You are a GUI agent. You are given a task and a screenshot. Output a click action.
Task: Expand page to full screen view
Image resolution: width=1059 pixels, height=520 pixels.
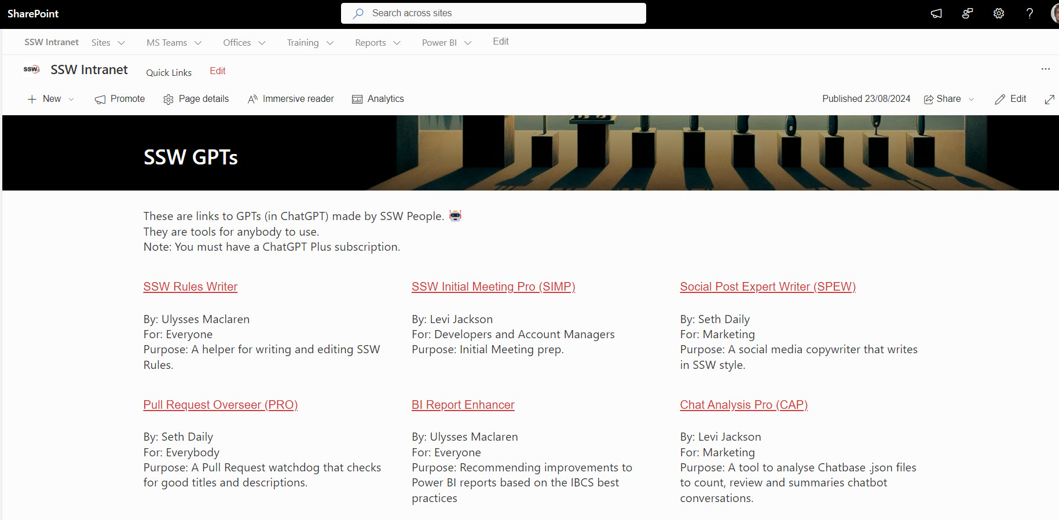tap(1049, 99)
